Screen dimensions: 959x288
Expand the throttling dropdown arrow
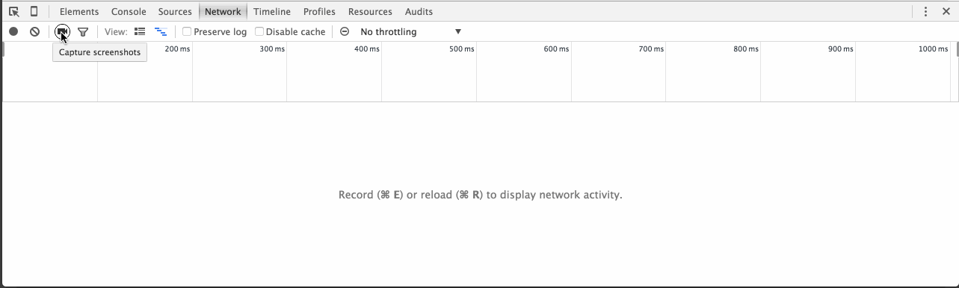[458, 31]
